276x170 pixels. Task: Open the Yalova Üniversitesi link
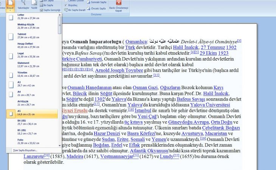210,105
